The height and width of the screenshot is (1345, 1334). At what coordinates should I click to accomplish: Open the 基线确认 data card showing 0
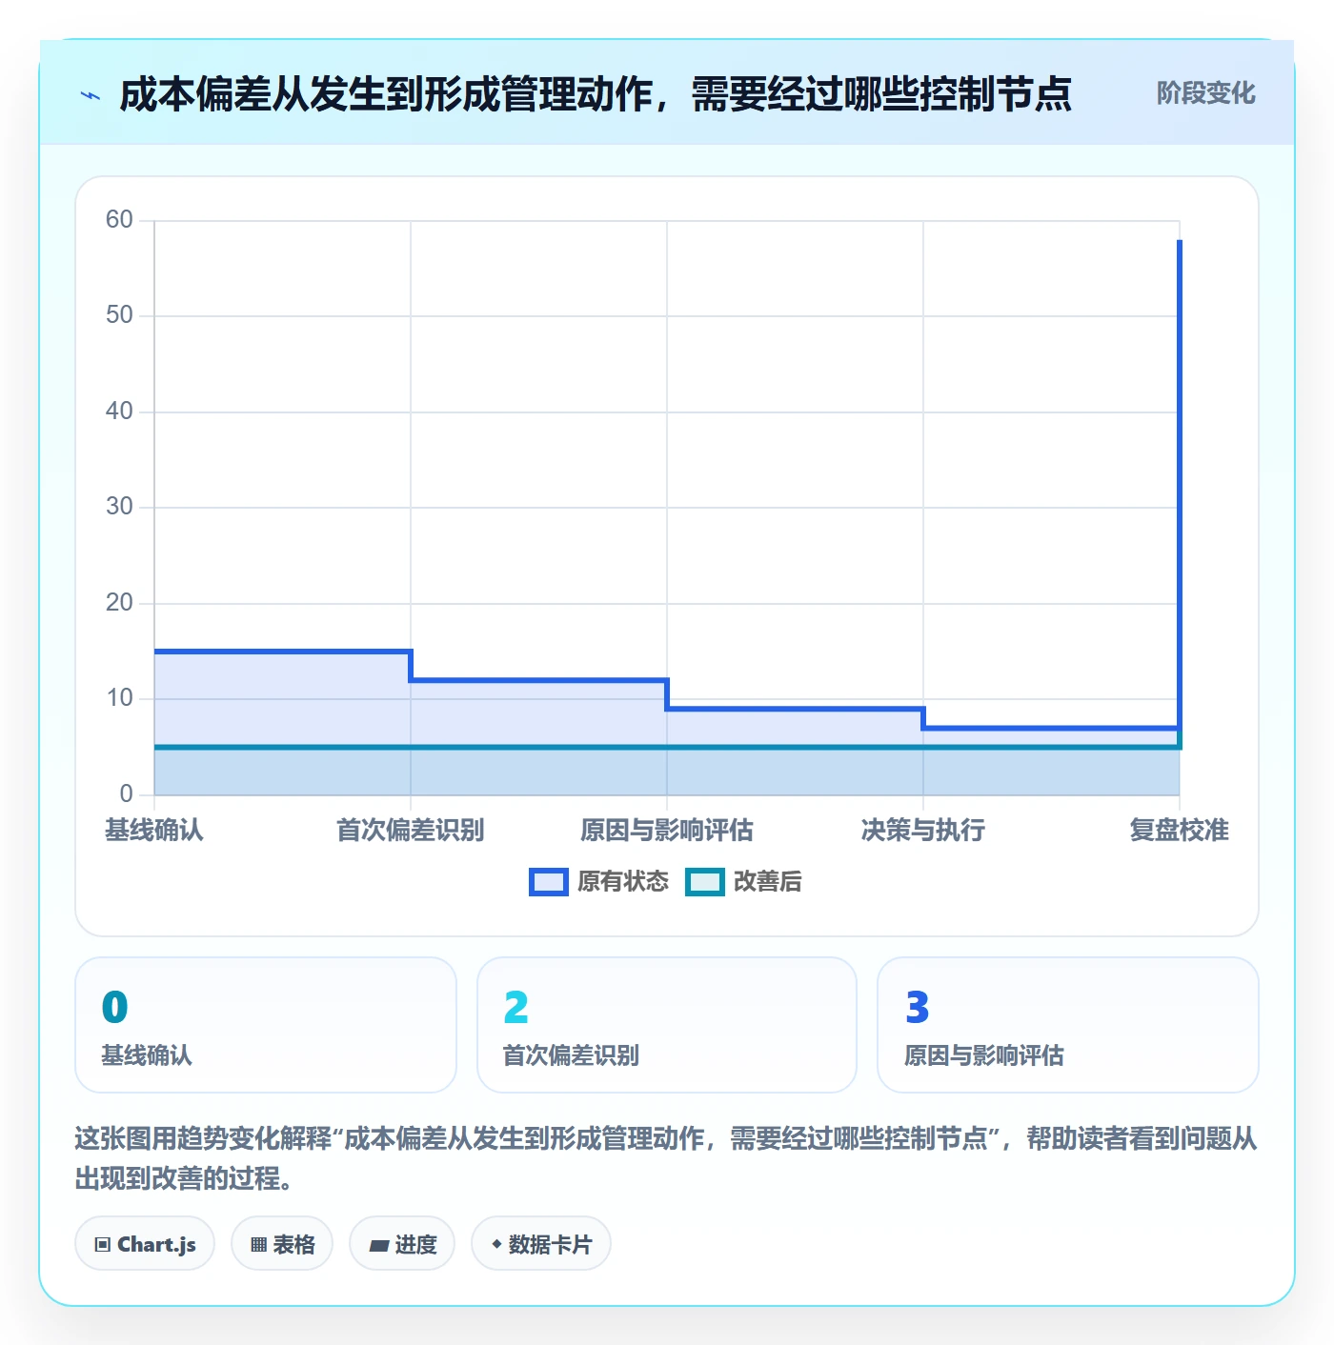point(266,1025)
